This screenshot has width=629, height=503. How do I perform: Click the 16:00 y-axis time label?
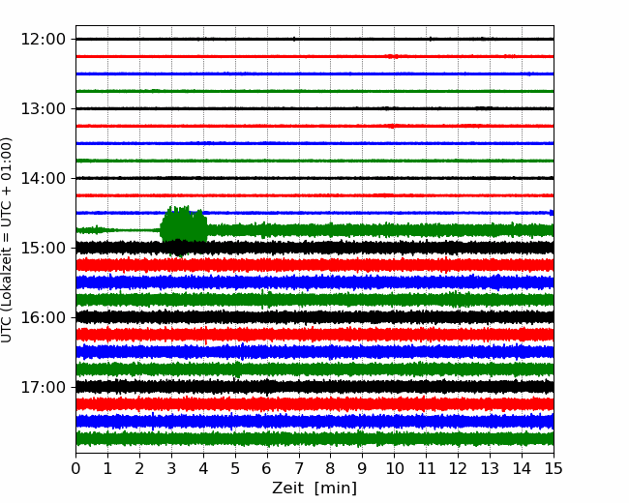pyautogui.click(x=43, y=317)
